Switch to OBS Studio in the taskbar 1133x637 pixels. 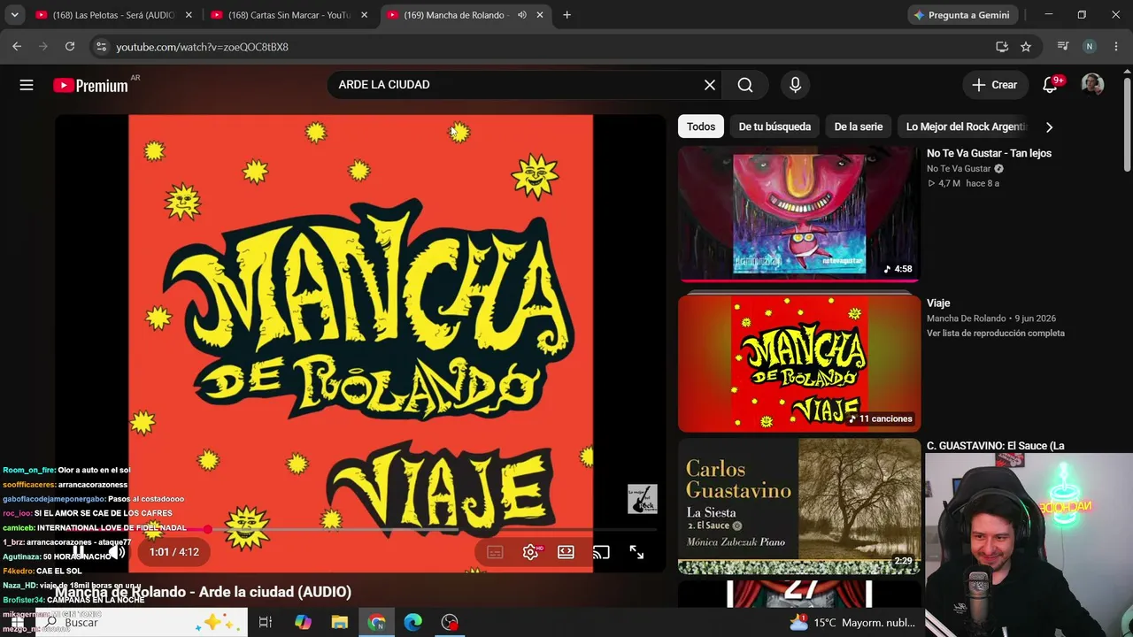coord(450,623)
